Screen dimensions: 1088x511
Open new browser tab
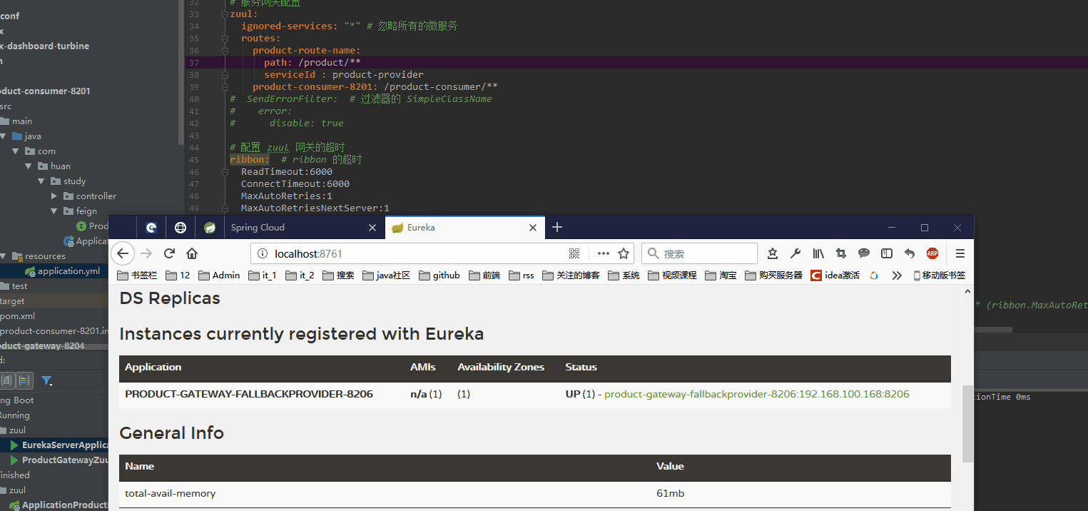tap(557, 227)
